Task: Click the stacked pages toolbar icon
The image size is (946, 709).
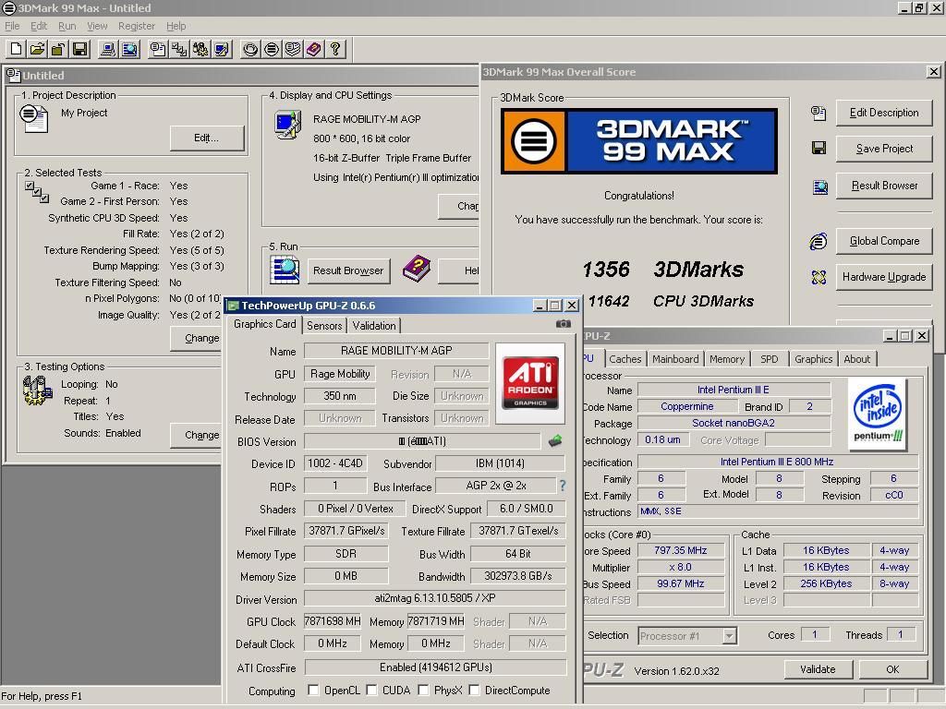Action: 293,49
